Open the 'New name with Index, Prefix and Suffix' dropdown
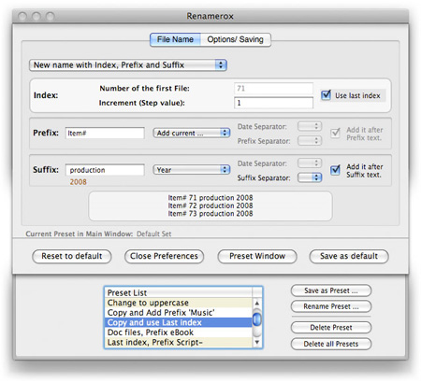 tap(128, 65)
